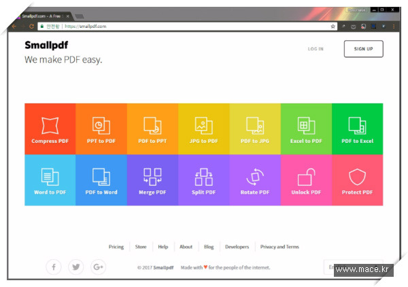Open the PPT to PDF converter

[101, 129]
